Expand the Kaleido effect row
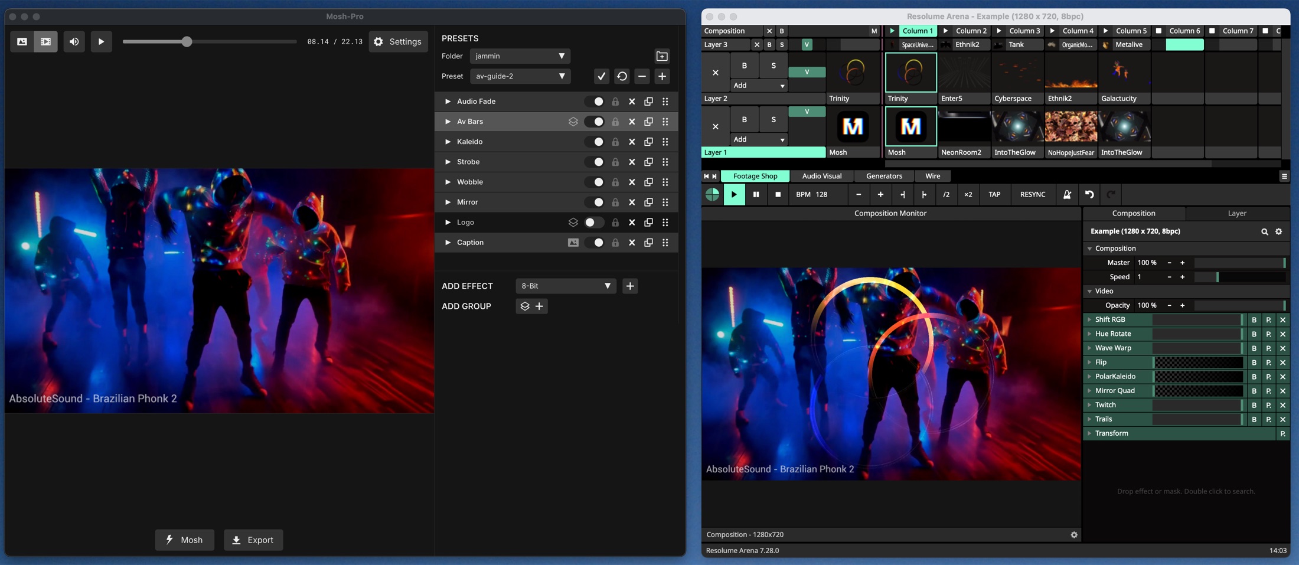This screenshot has width=1299, height=565. tap(448, 142)
